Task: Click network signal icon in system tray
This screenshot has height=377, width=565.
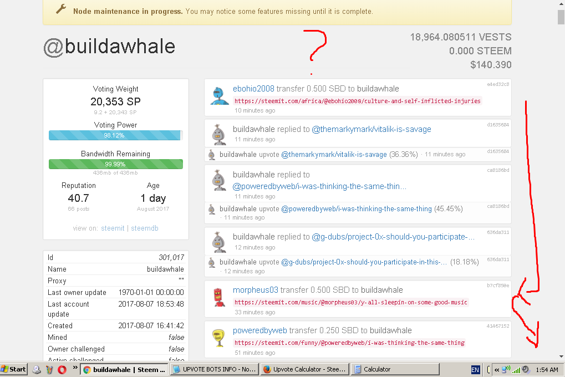Action: (516, 370)
